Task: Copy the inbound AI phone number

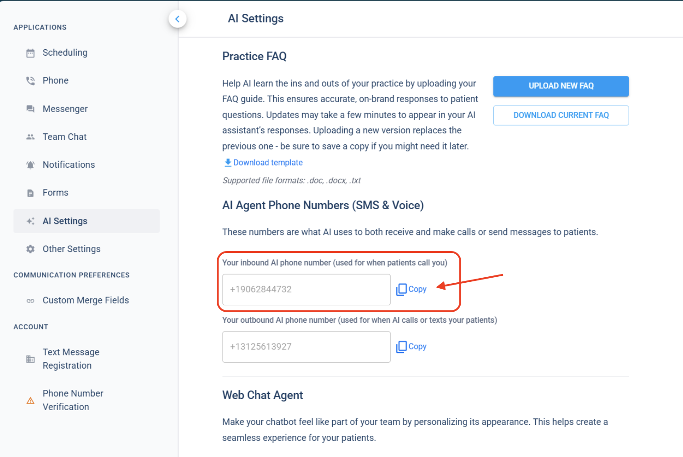Action: click(411, 289)
